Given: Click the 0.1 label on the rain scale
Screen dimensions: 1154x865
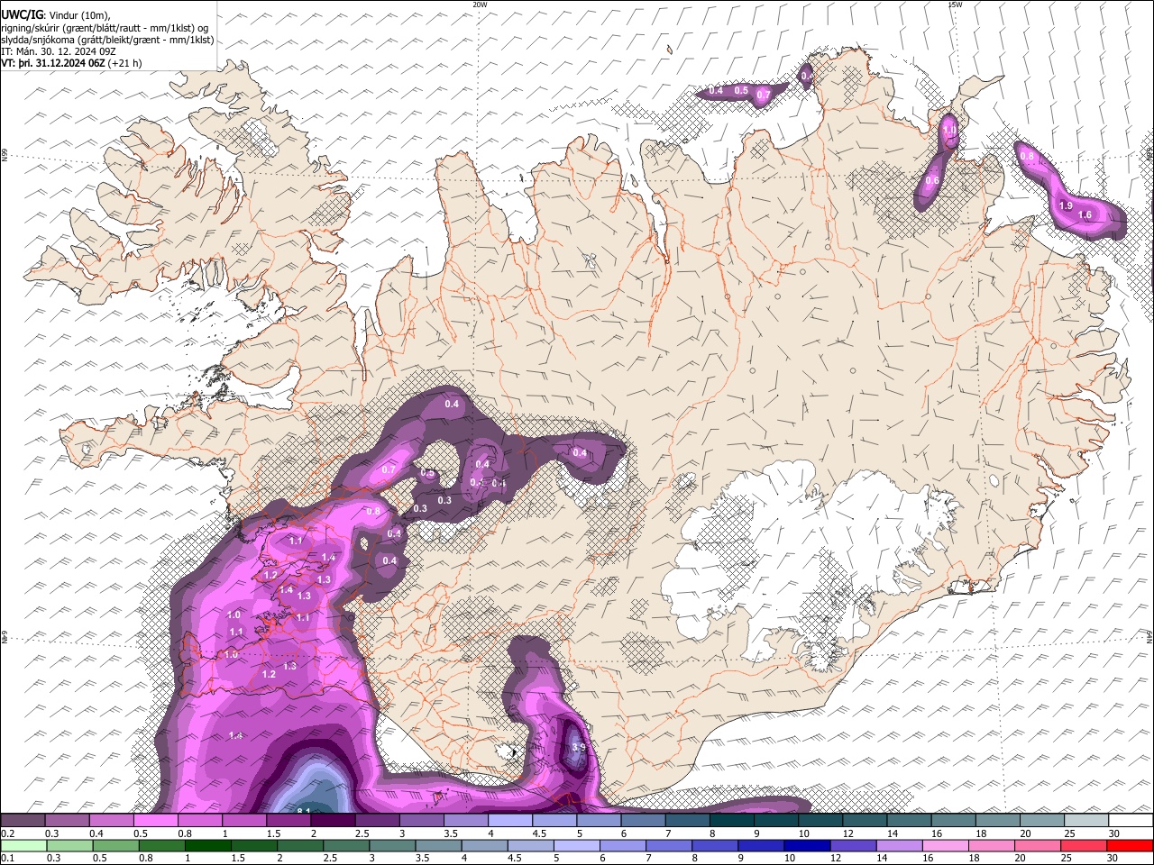Looking at the screenshot, I should [x=8, y=858].
